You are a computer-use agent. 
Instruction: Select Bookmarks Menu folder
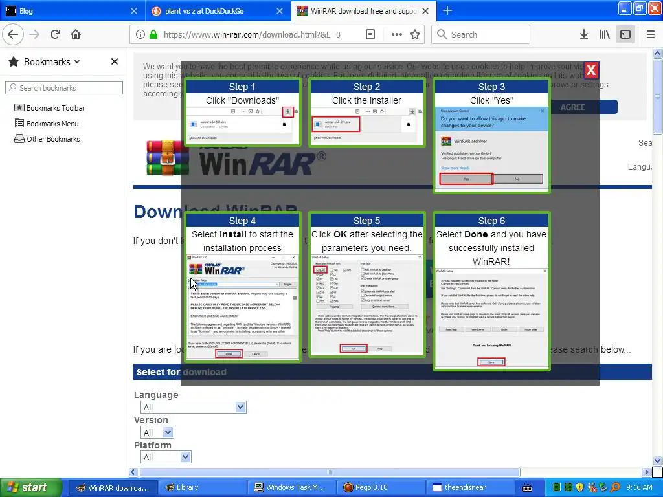pyautogui.click(x=47, y=124)
